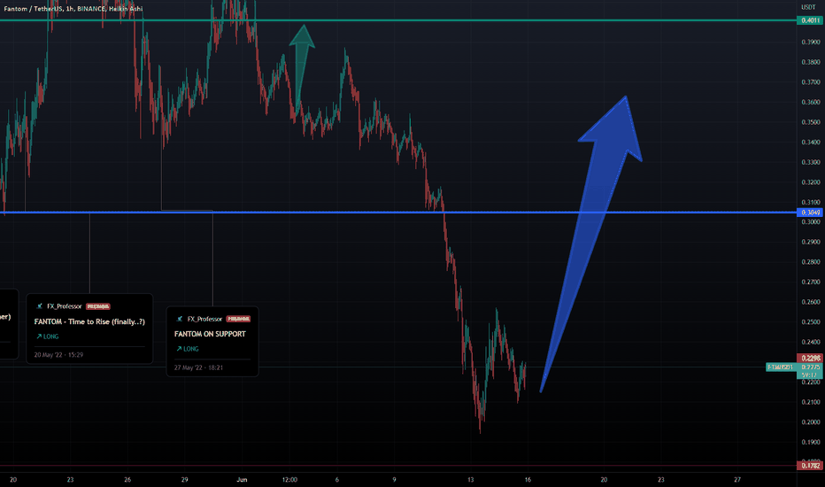Open the 'FANTOM - Time to Rise (finally..?)' idea
Screen dimensions: 825x487
coord(89,321)
